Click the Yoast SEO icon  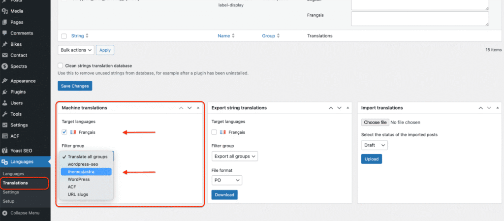4,151
